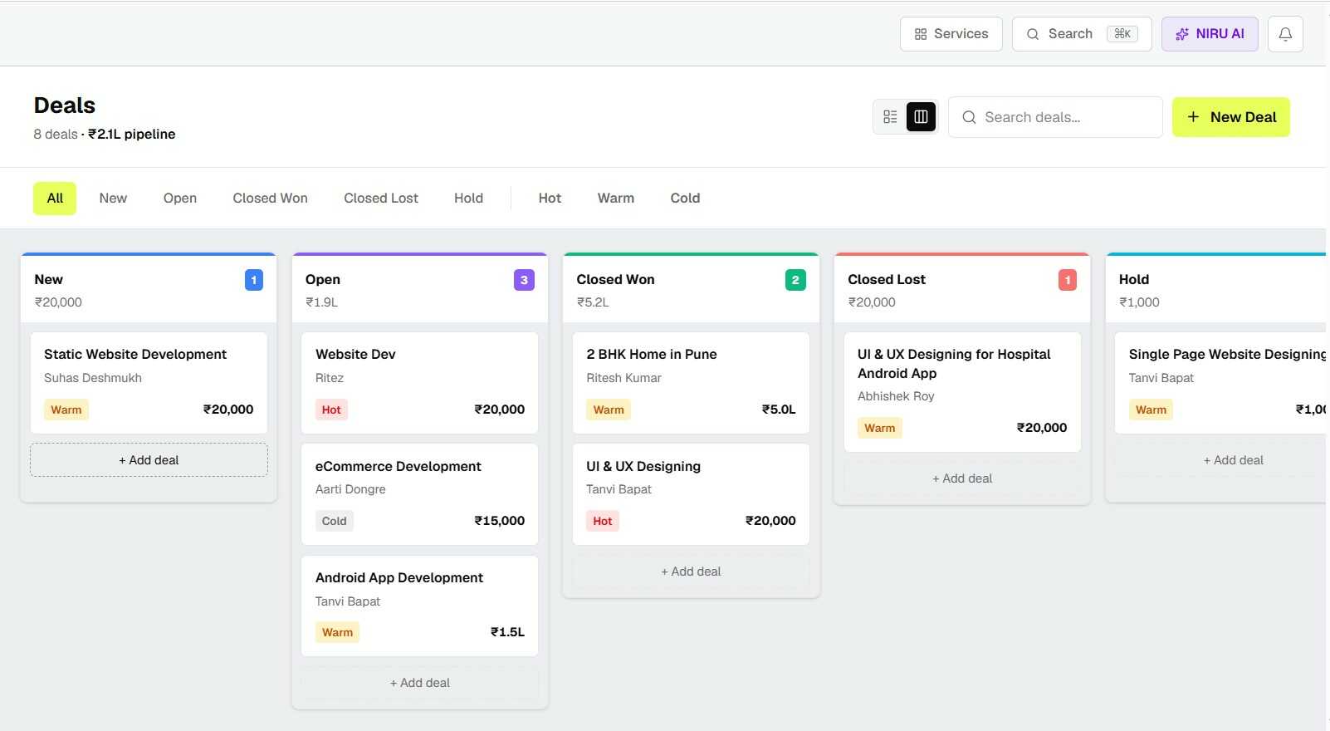Filter deals by Hot temperature

[x=550, y=199]
